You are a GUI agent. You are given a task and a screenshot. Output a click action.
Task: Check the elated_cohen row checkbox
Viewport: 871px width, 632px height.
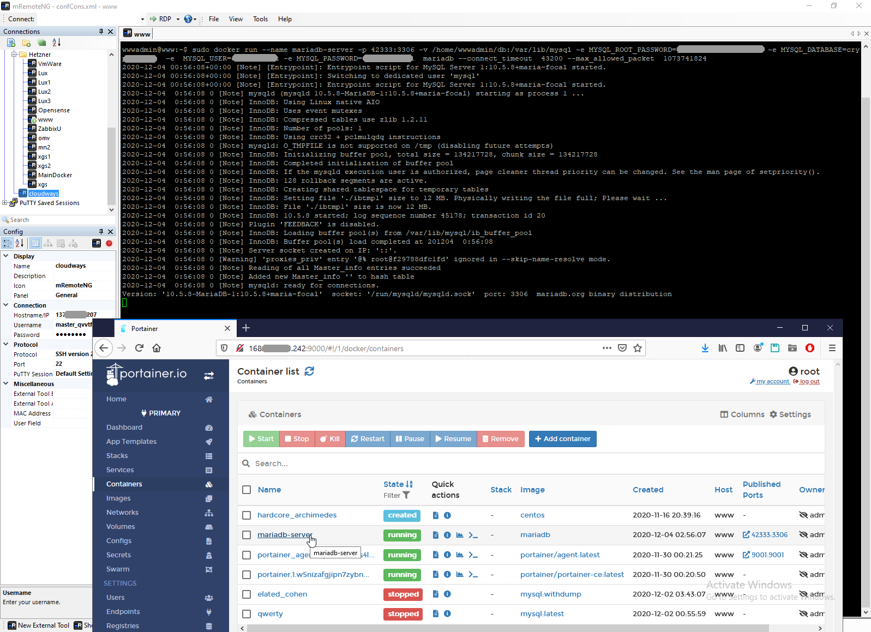(x=247, y=594)
